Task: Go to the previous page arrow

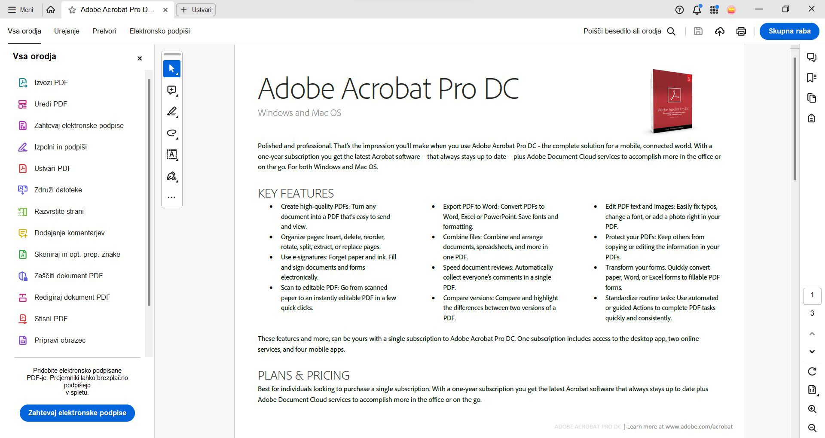Action: 812,334
